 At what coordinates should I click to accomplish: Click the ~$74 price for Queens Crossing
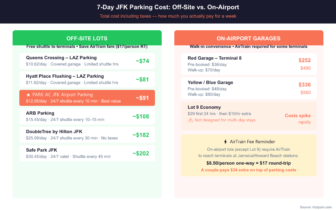[x=142, y=61]
